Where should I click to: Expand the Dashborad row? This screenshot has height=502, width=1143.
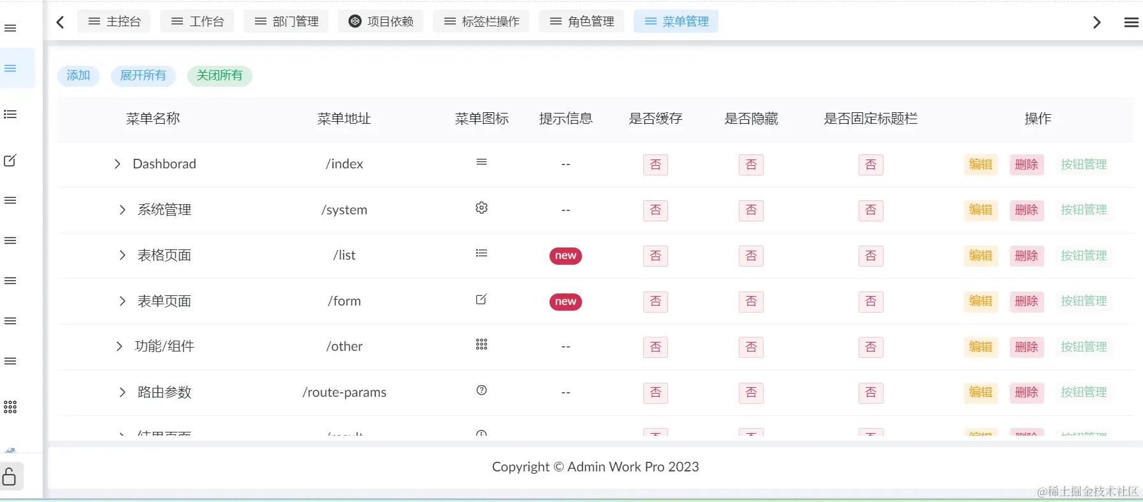pyautogui.click(x=117, y=164)
